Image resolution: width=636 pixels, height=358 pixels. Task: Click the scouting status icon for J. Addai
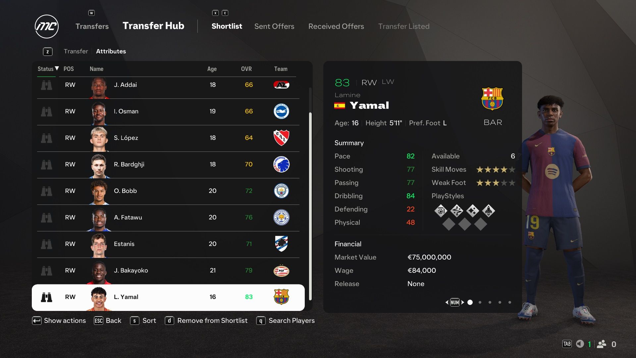tap(47, 85)
